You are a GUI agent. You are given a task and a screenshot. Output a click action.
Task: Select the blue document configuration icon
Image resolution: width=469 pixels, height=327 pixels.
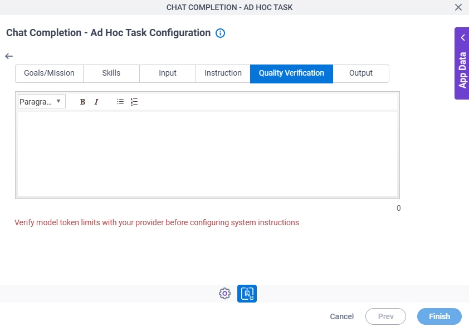coord(247,294)
